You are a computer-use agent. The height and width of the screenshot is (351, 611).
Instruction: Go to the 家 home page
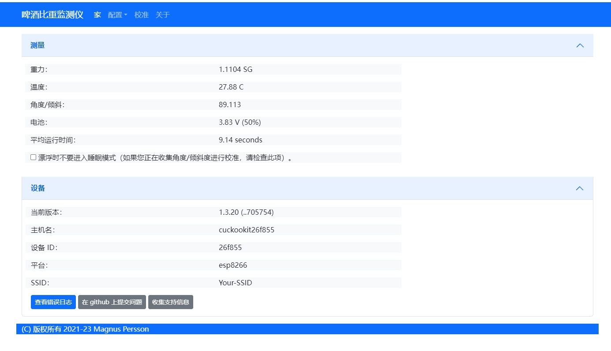pyautogui.click(x=97, y=15)
